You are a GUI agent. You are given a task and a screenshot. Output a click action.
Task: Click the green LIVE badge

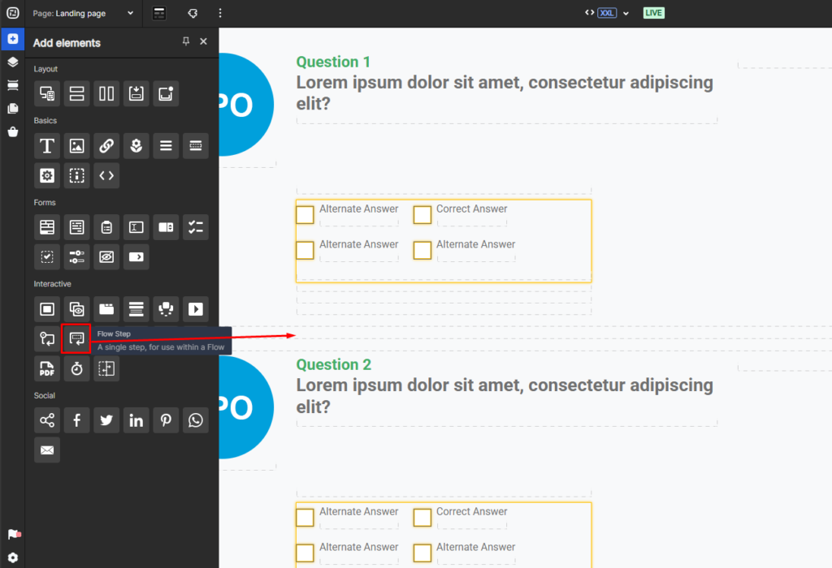pos(654,13)
